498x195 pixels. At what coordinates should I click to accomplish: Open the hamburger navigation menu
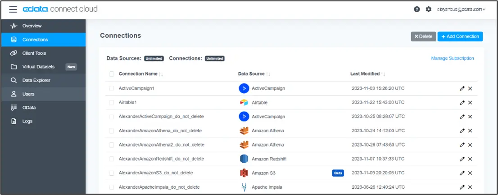point(13,9)
